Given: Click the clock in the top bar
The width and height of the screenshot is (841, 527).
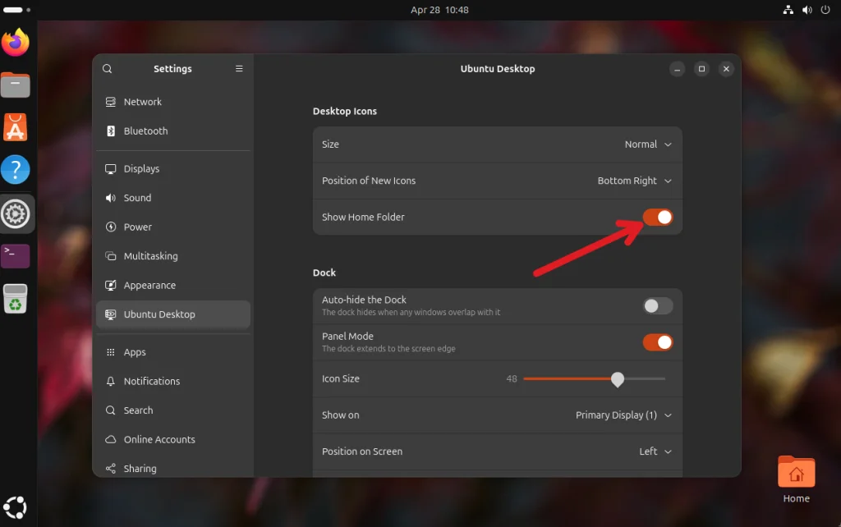Looking at the screenshot, I should tap(439, 10).
